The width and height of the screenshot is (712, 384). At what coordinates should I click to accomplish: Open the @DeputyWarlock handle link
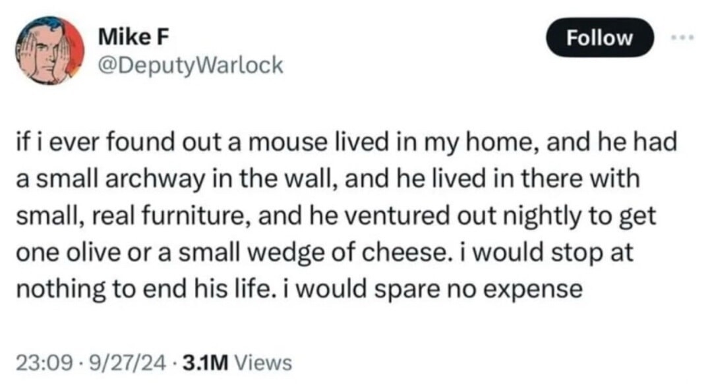click(190, 65)
